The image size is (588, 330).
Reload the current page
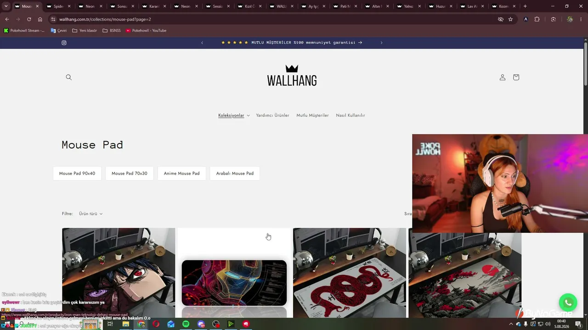click(x=29, y=19)
